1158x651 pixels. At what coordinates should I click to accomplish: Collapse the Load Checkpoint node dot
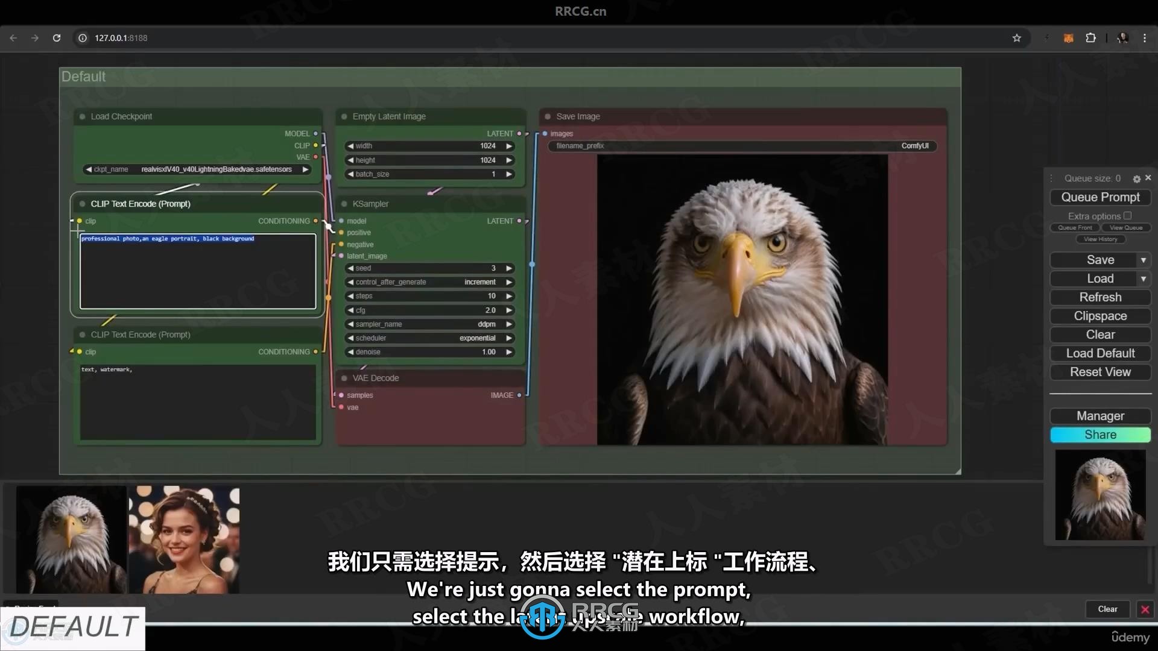point(83,116)
